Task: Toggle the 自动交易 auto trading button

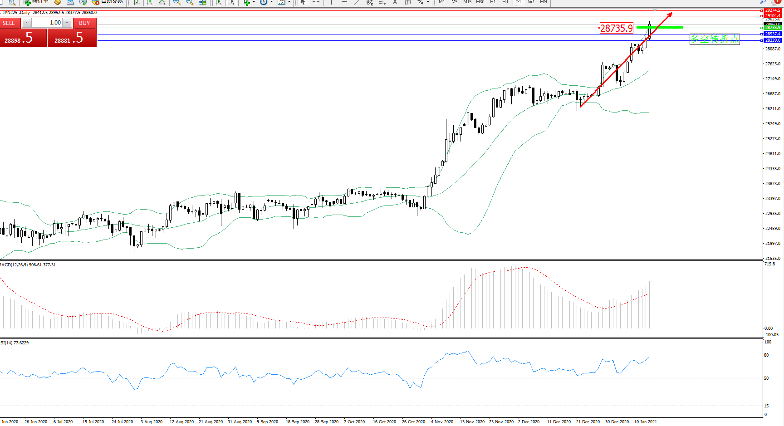Action: click(x=107, y=2)
